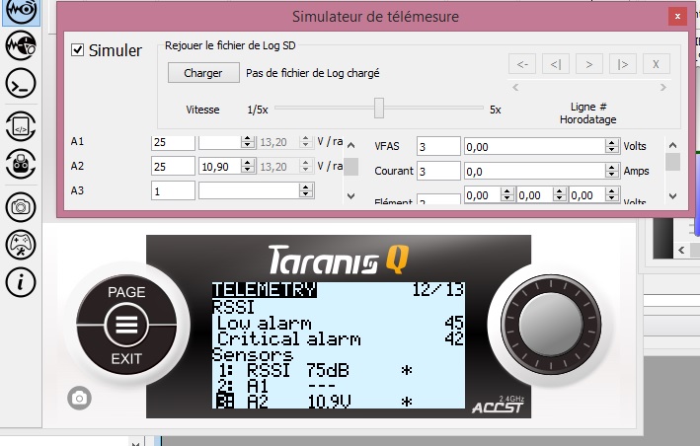
Task: Open the info help sidebar icon
Action: (21, 282)
